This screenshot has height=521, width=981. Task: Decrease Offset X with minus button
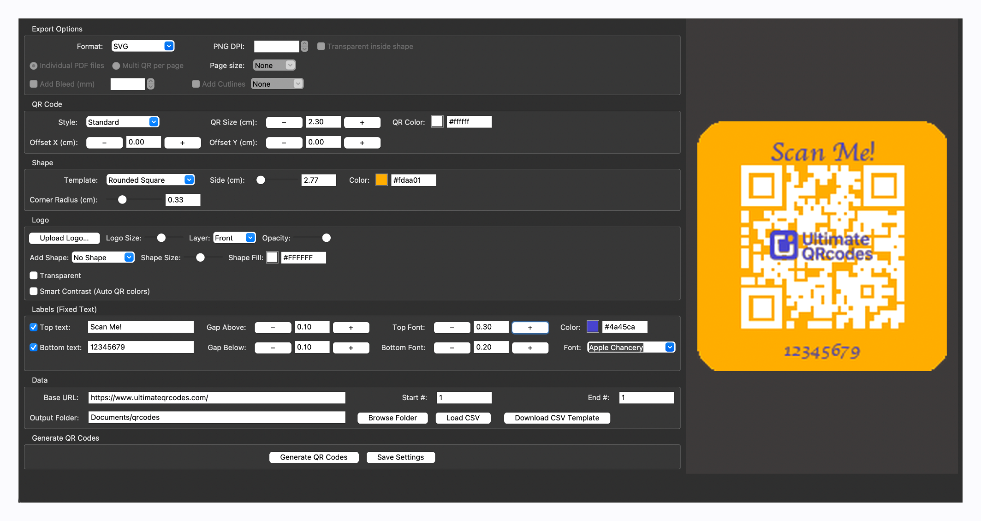104,143
